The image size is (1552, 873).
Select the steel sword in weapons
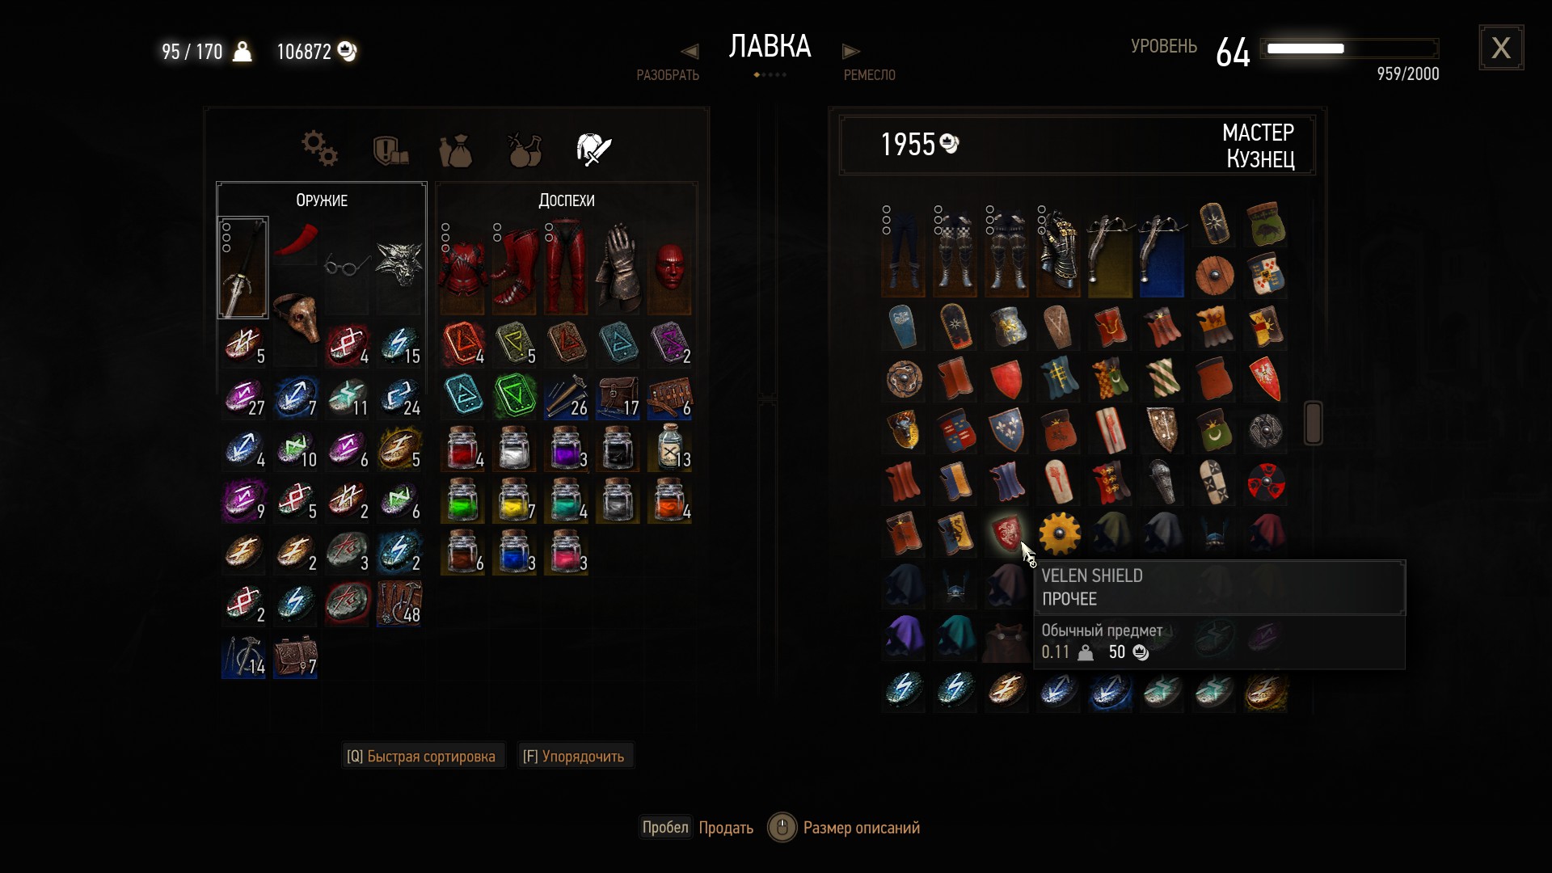pos(242,268)
